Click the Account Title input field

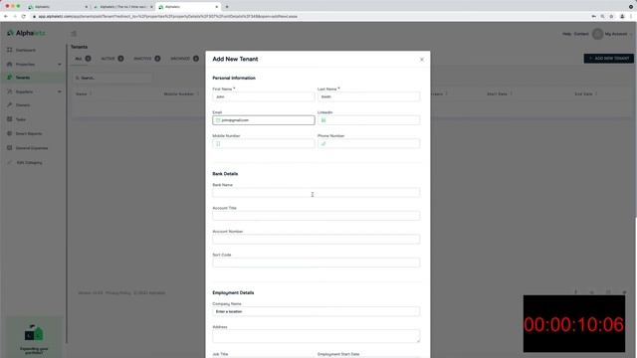coord(317,216)
